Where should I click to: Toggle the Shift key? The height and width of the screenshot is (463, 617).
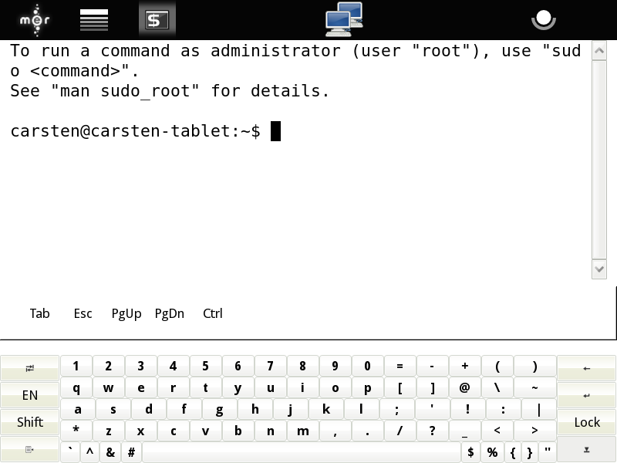point(29,422)
